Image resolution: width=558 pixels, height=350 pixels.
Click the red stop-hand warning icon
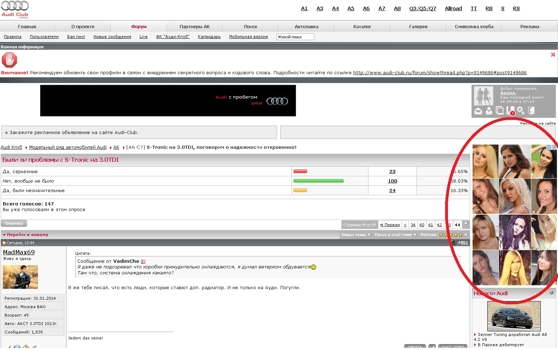click(9, 60)
